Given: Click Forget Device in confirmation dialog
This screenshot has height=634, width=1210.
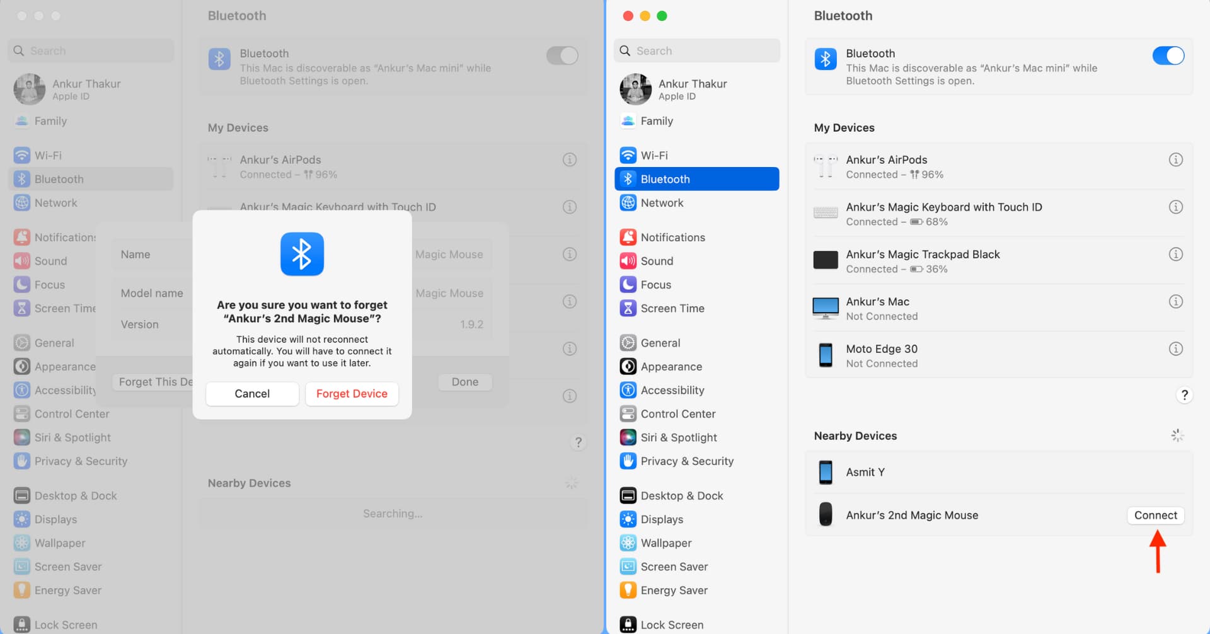Looking at the screenshot, I should coord(352,393).
